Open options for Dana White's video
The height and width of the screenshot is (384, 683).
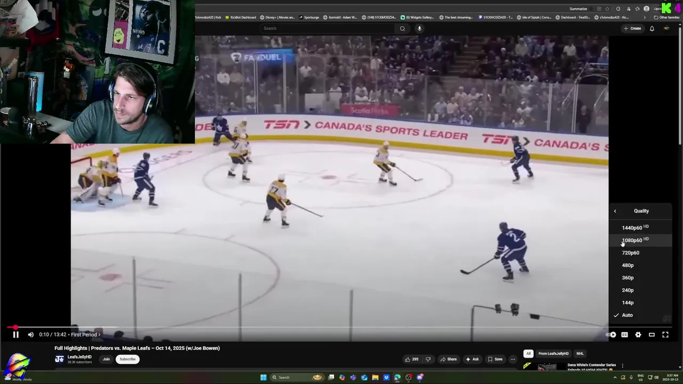tap(622, 366)
